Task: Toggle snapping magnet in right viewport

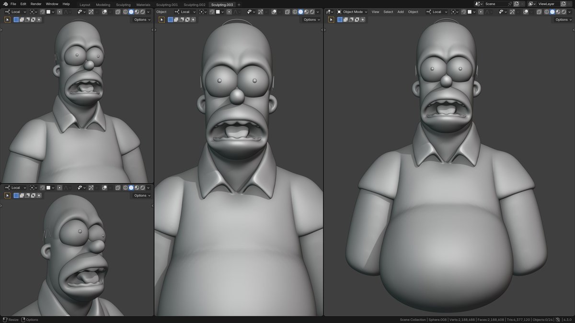Action: coord(463,11)
